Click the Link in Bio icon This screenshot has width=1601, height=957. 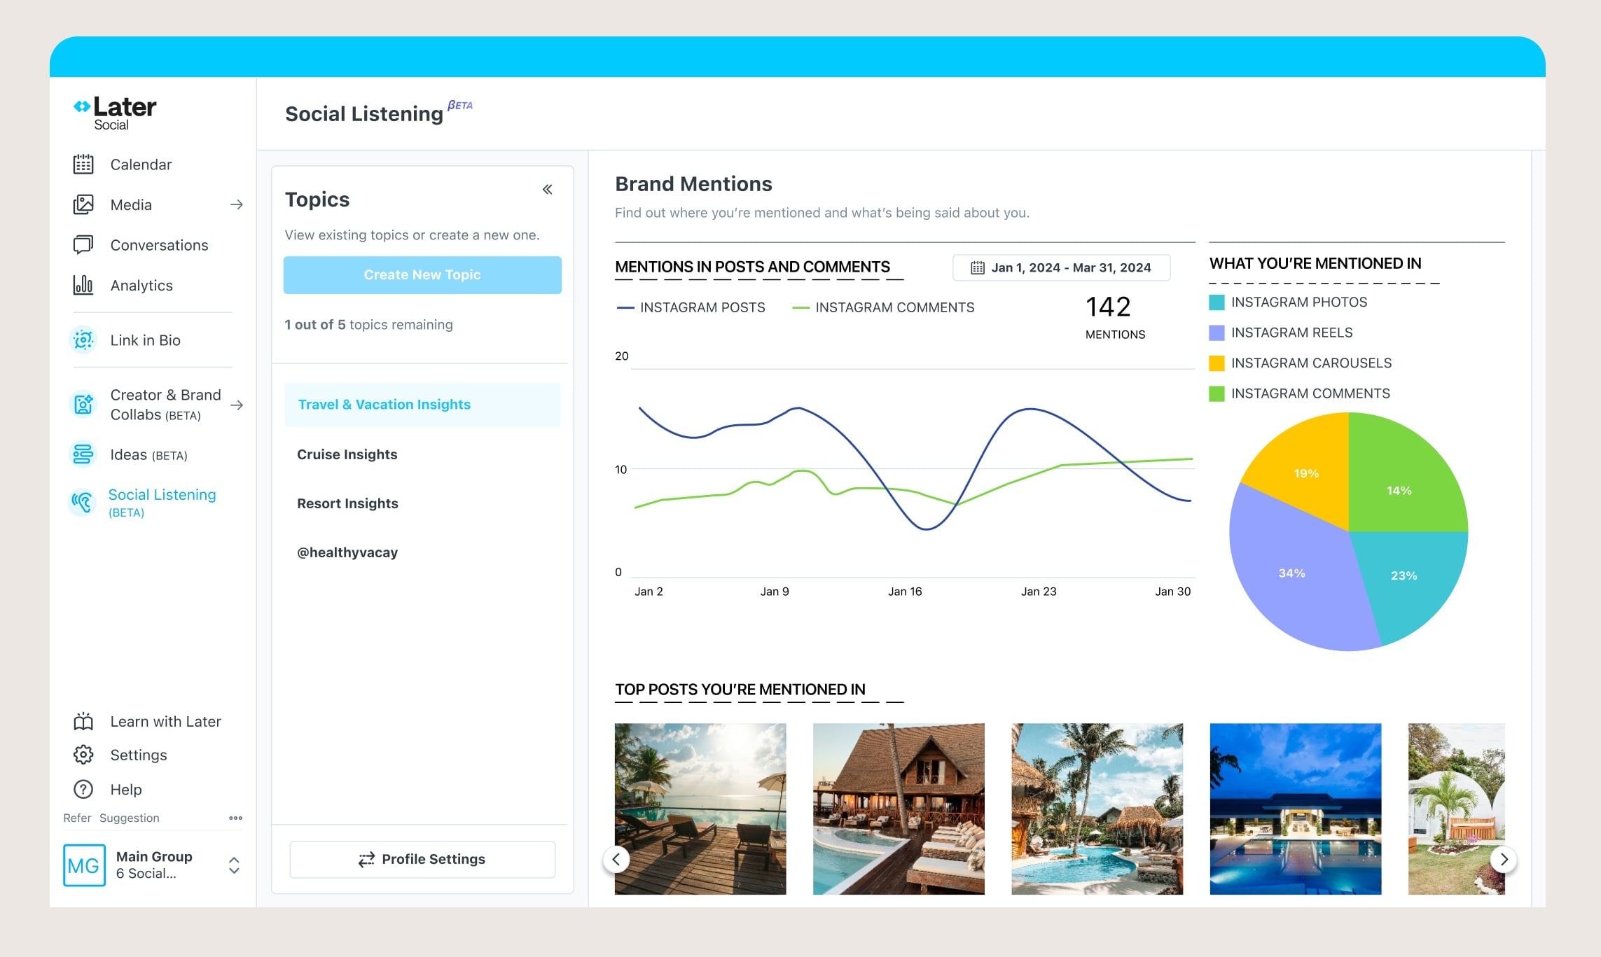pyautogui.click(x=83, y=340)
